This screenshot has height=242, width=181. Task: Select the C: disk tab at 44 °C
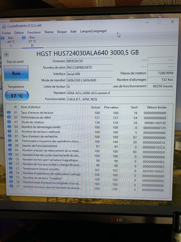pos(9,42)
